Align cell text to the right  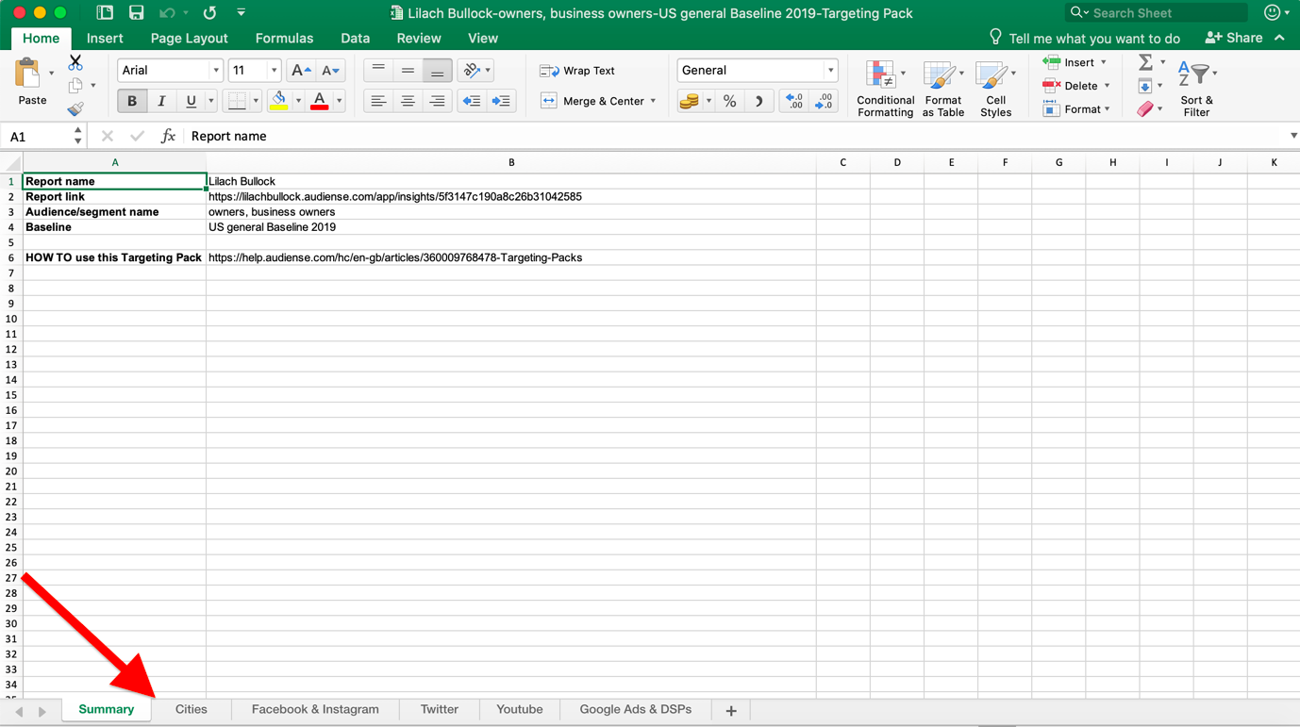(437, 101)
